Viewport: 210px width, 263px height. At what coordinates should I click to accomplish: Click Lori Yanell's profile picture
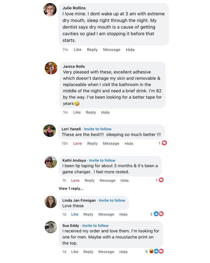(x=49, y=131)
